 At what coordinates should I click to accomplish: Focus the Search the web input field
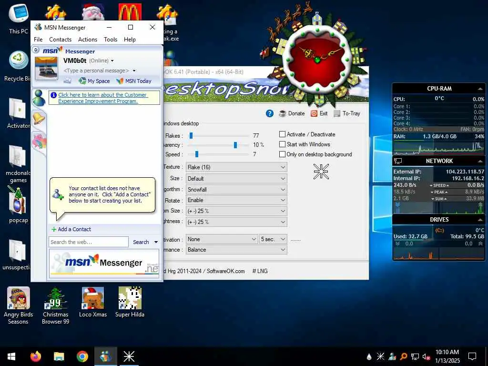(89, 242)
